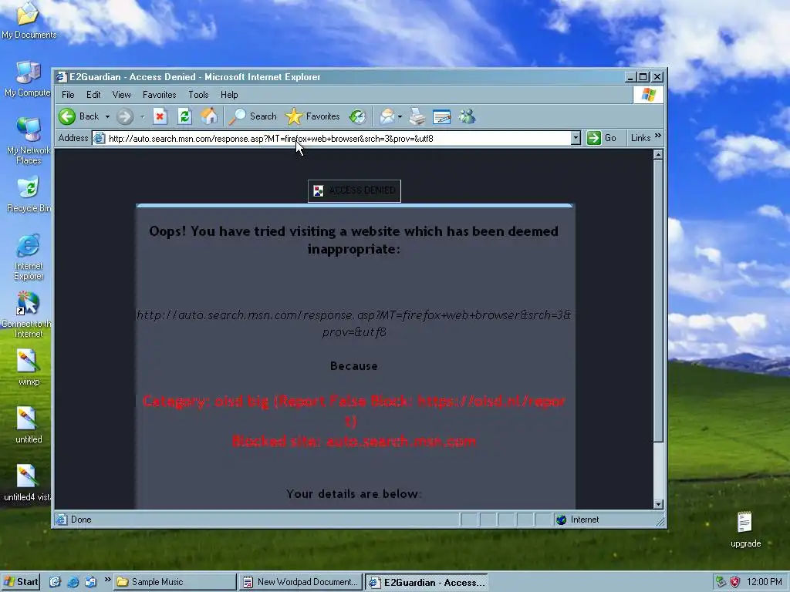The image size is (790, 592).
Task: Launch Outlook Express from Quick Launch
Action: click(x=91, y=582)
